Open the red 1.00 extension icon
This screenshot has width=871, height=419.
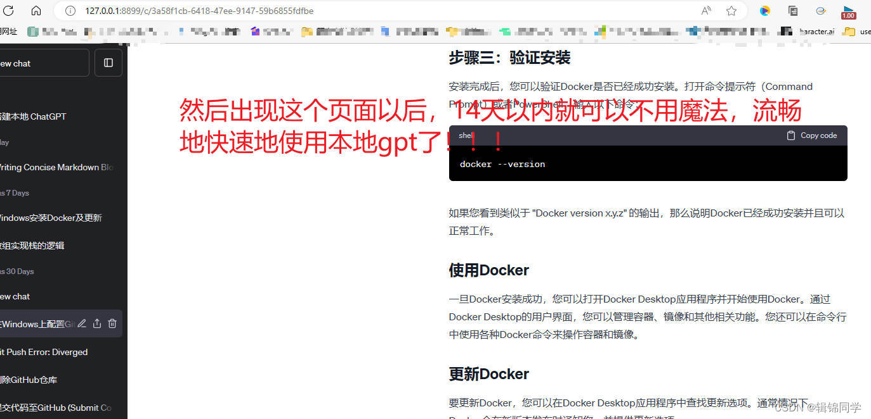pos(849,11)
